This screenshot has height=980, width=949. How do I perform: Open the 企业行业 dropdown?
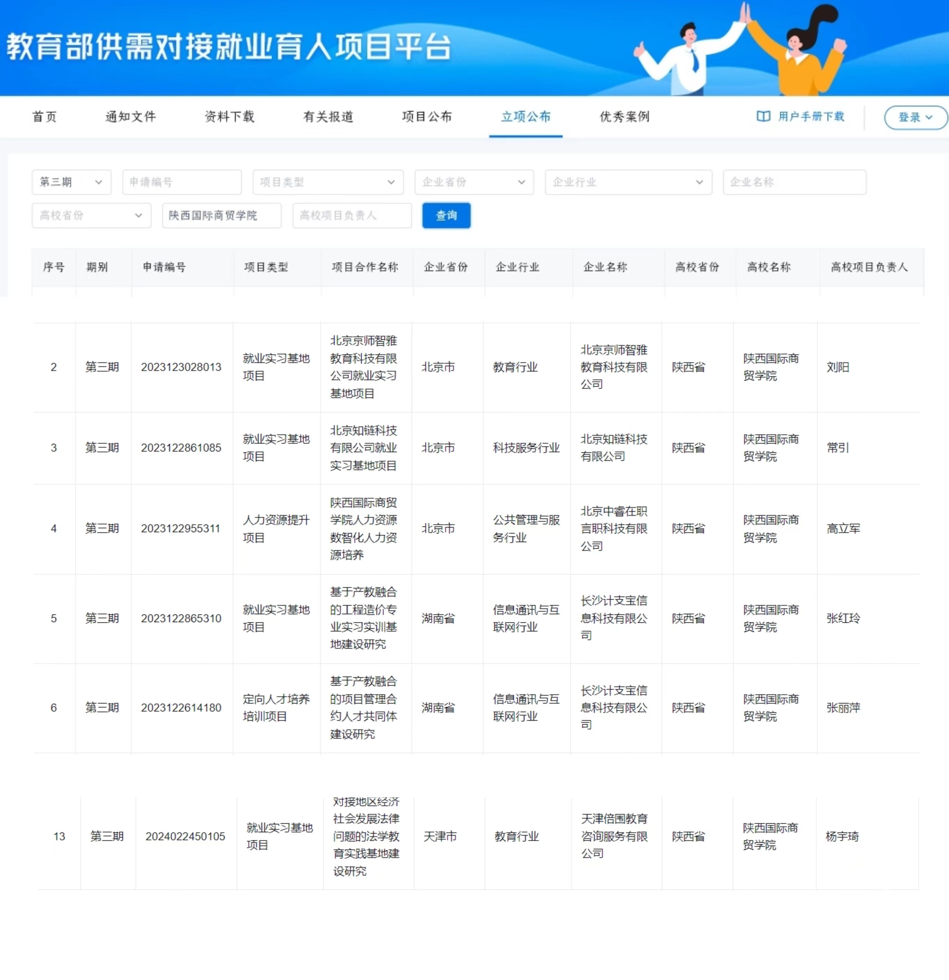tap(628, 182)
